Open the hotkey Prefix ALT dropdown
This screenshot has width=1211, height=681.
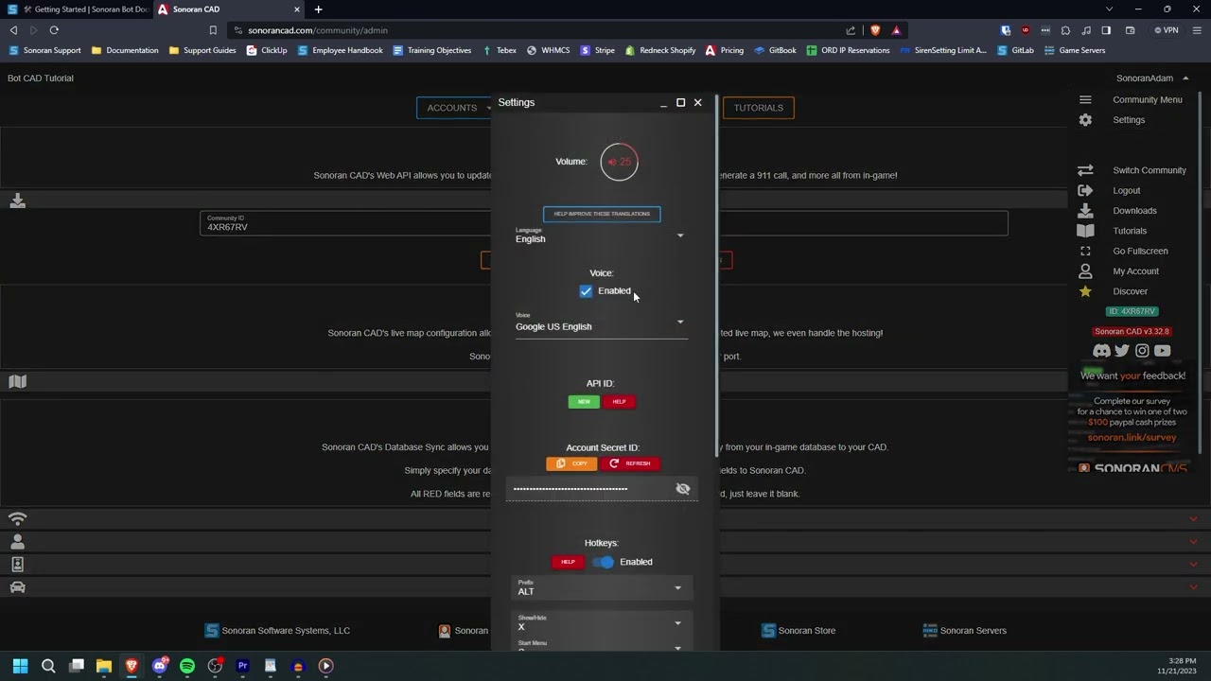tap(602, 587)
